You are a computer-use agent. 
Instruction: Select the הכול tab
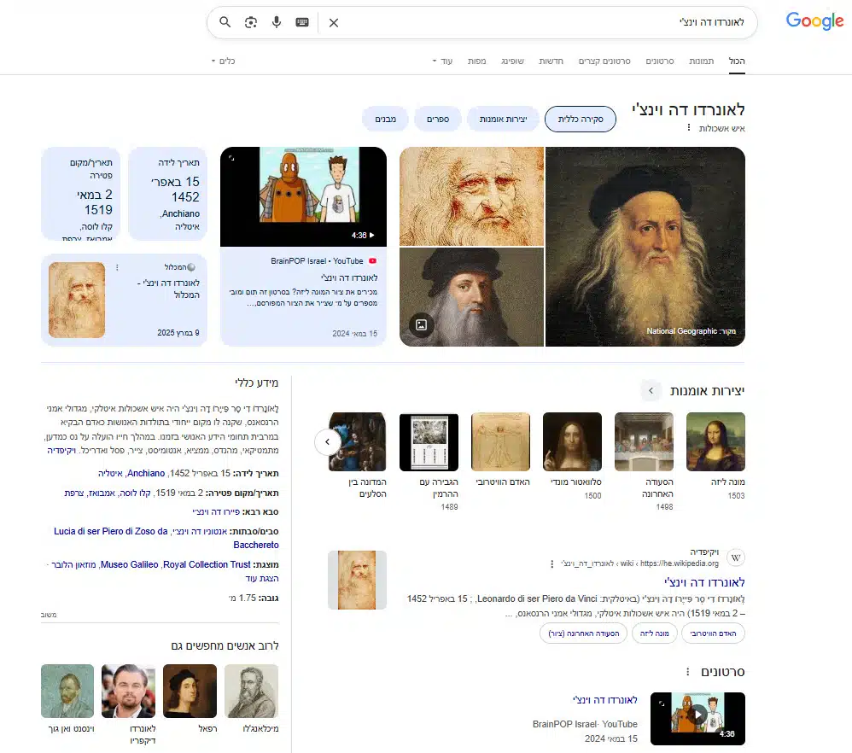pos(737,61)
